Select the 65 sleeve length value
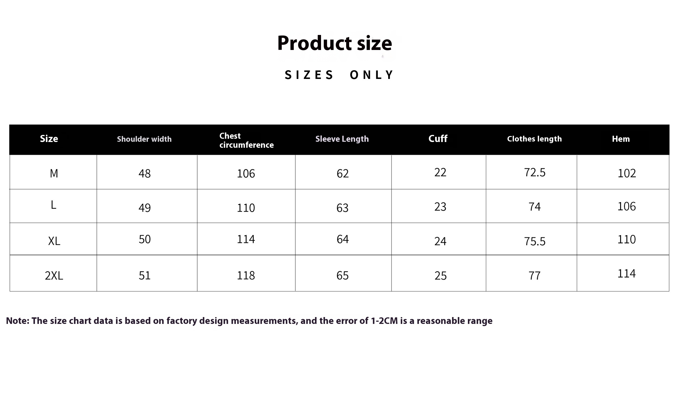Screen dimensions: 677x396 pos(343,275)
